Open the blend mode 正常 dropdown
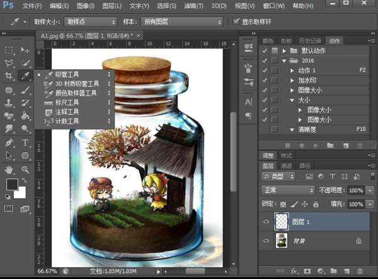The width and height of the screenshot is (378, 279). click(x=288, y=190)
